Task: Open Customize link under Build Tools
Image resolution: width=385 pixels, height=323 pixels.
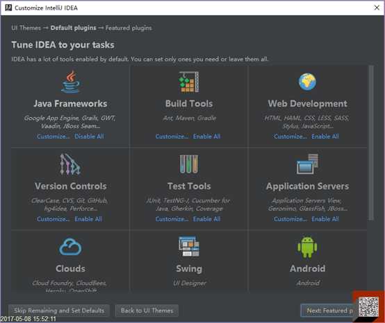Action: pyautogui.click(x=172, y=137)
